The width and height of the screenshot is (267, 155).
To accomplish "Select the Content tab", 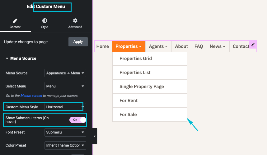I will [x=15, y=24].
